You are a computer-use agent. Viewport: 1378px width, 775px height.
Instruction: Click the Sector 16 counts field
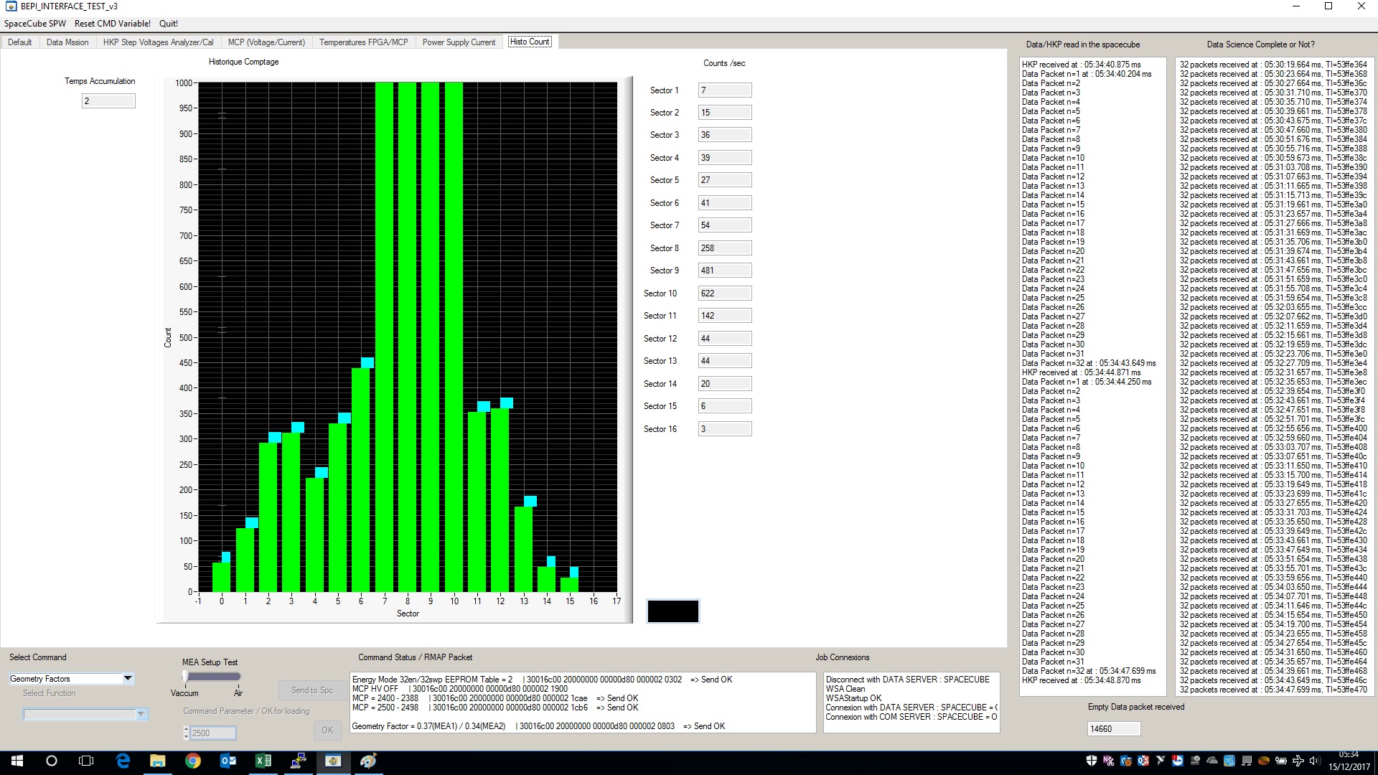pos(725,429)
